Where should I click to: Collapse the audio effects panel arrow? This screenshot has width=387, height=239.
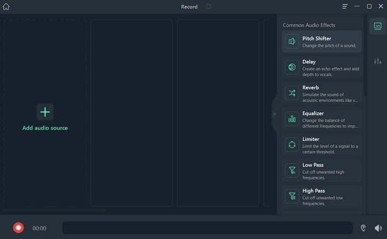coord(275,114)
